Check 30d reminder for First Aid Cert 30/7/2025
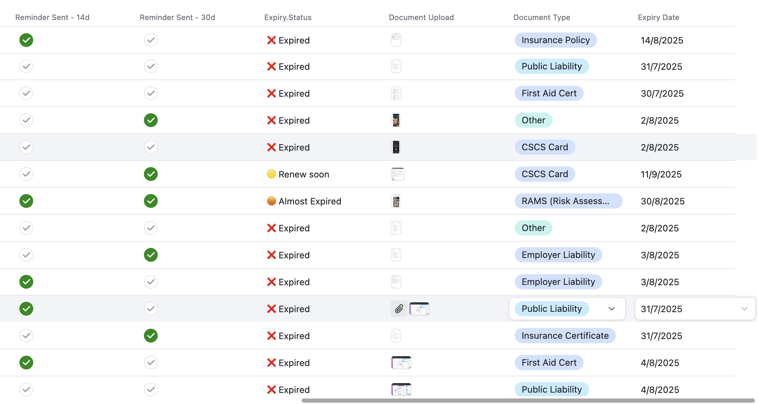The width and height of the screenshot is (759, 404). [151, 93]
